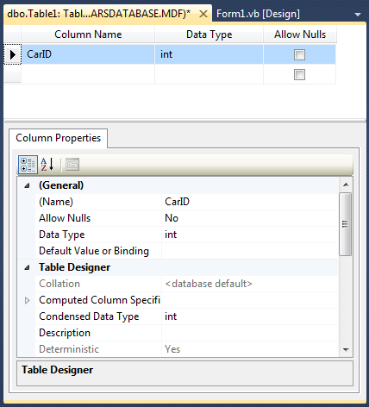The height and width of the screenshot is (407, 369).
Task: Switch to Categorized view in Column Properties
Action: click(x=28, y=165)
